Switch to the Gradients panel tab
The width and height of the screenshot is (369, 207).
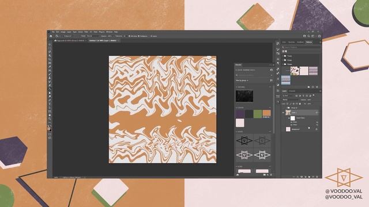(300, 42)
